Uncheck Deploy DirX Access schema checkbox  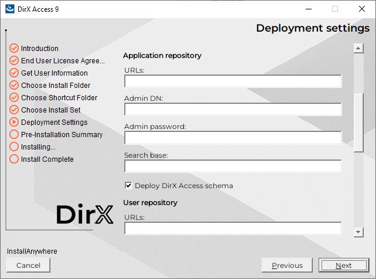coord(128,186)
